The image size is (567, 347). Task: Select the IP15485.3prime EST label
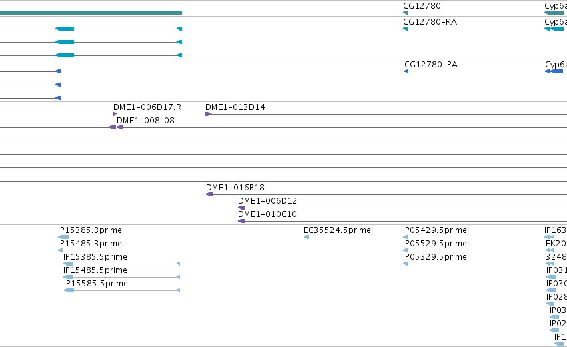[90, 244]
